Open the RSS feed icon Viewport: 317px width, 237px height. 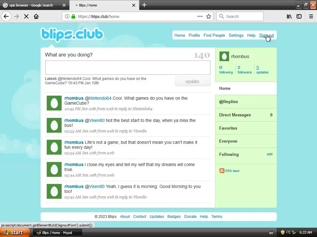coord(222,171)
